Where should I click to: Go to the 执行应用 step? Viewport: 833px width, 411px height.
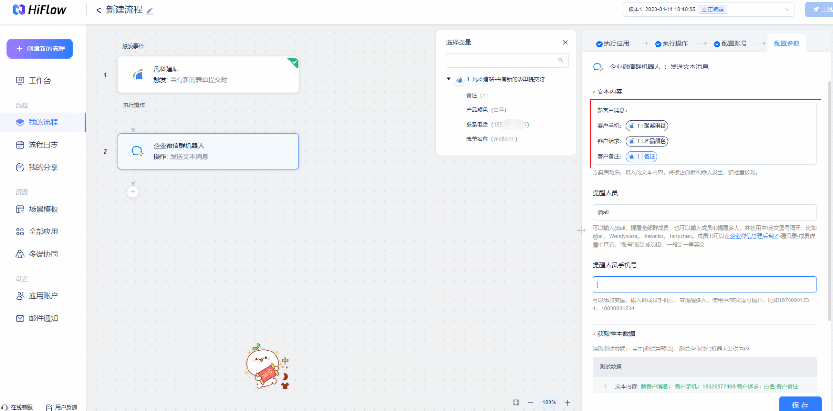click(613, 43)
